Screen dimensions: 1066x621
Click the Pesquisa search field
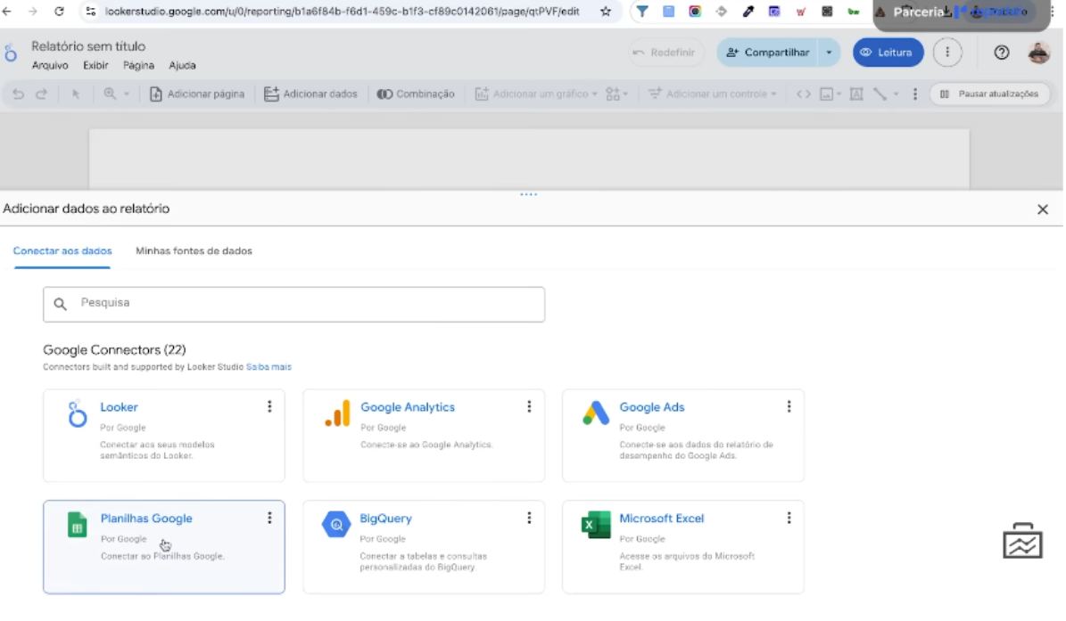pos(294,304)
